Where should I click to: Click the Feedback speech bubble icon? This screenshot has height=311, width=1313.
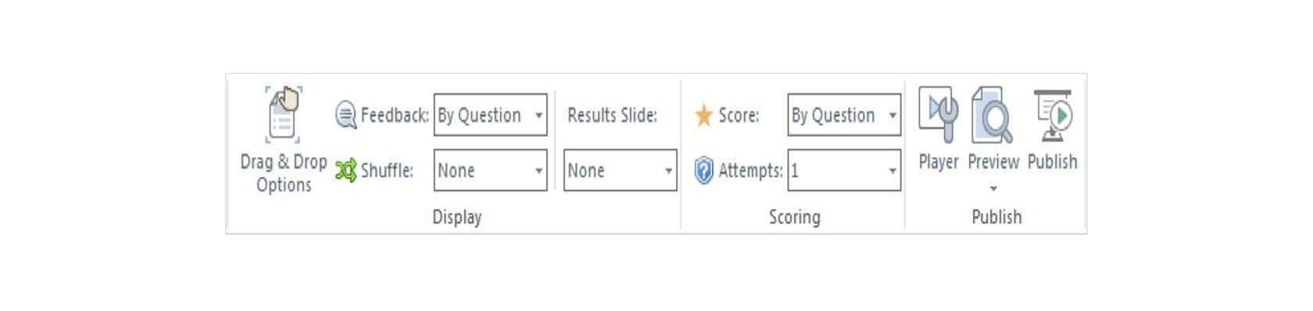click(346, 115)
